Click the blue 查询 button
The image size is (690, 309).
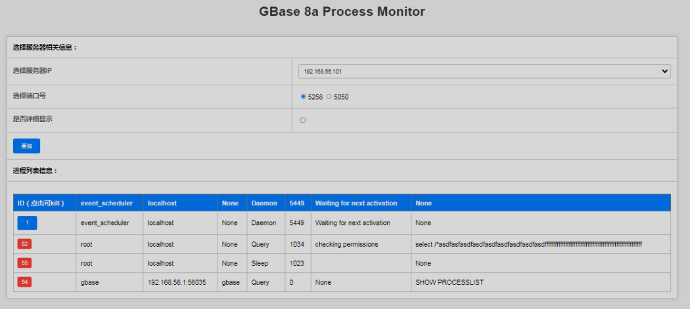26,146
